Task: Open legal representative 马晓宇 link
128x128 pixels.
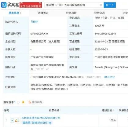Action: click(x=34, y=22)
